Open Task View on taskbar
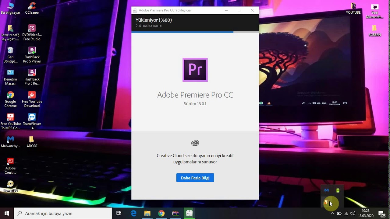This screenshot has width=390, height=219. point(119,213)
